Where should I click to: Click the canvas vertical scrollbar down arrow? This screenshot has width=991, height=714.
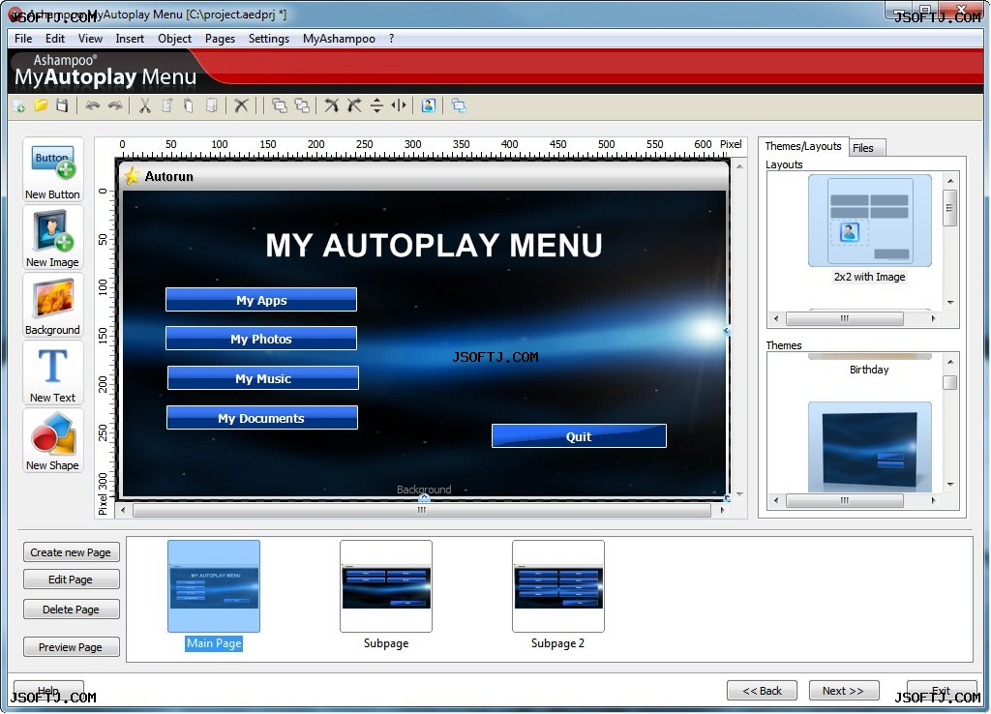(x=739, y=494)
